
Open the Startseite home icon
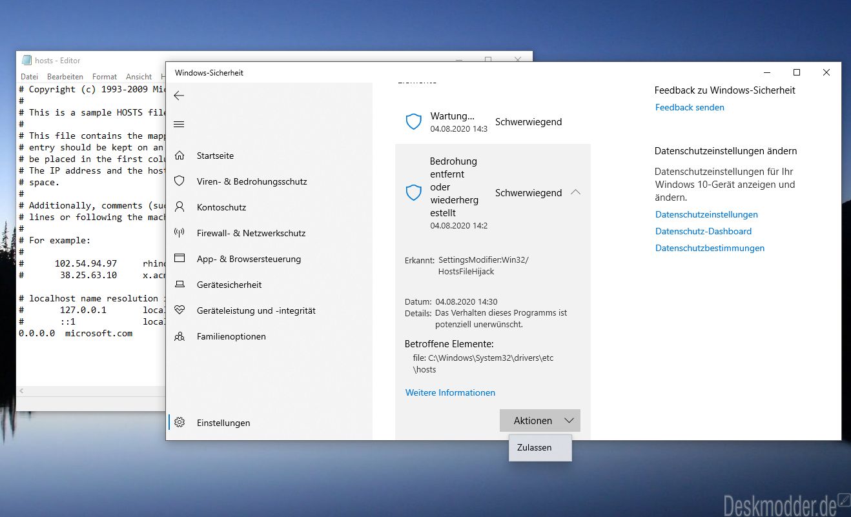pyautogui.click(x=179, y=156)
